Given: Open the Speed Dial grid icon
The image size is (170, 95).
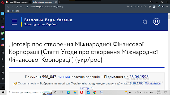Looking at the screenshot, I should click(21, 7).
